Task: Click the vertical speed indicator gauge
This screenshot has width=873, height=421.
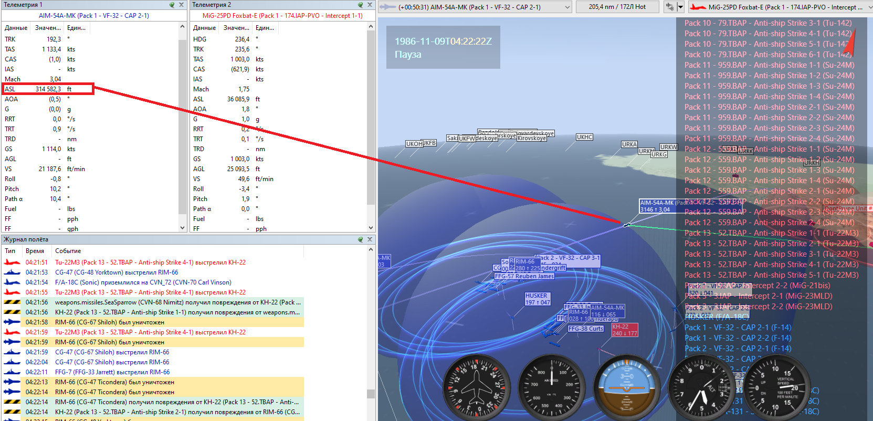Action: click(776, 387)
